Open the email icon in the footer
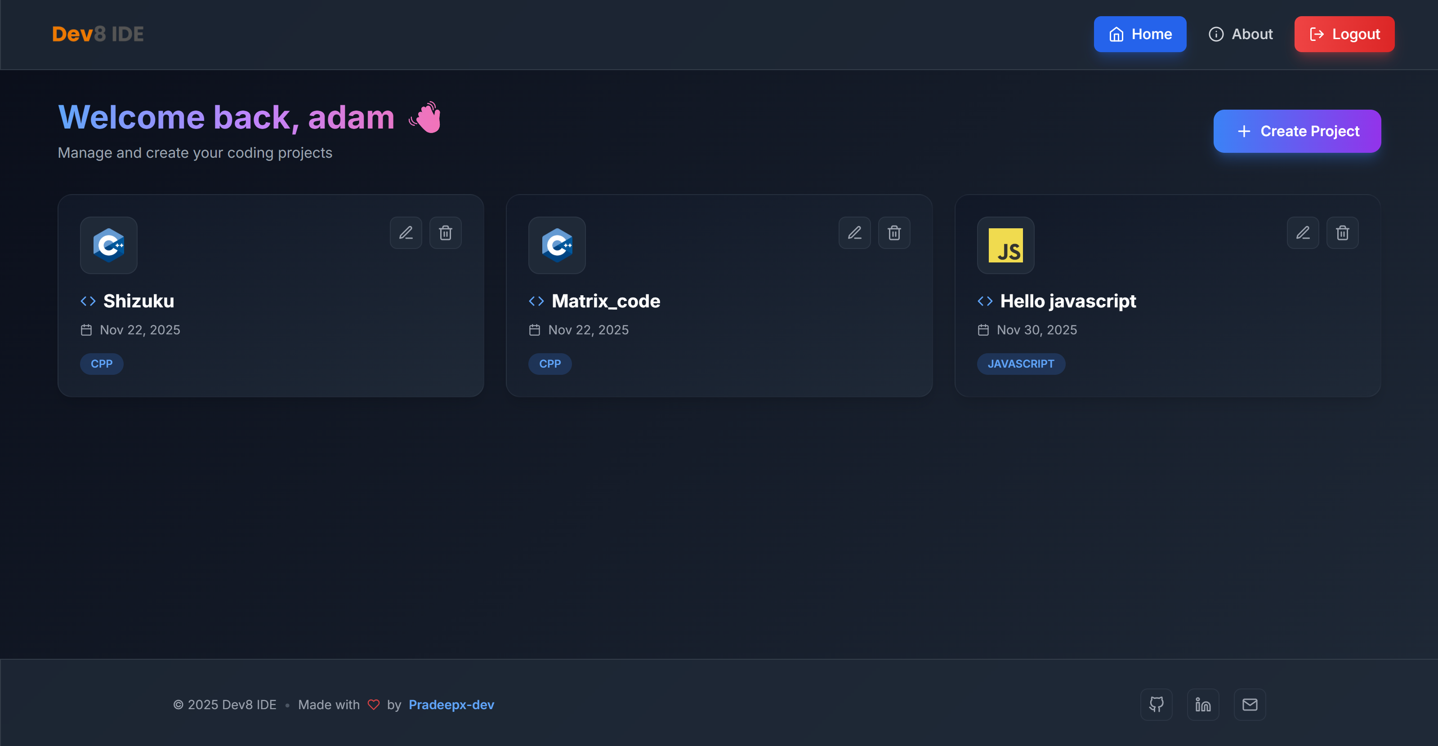The width and height of the screenshot is (1438, 746). pyautogui.click(x=1250, y=705)
